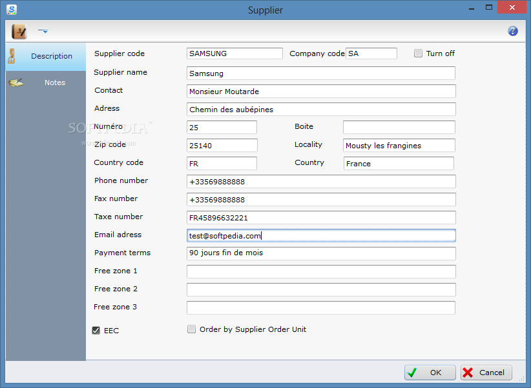The image size is (531, 388).
Task: Close the Supplier window
Action: (x=512, y=8)
